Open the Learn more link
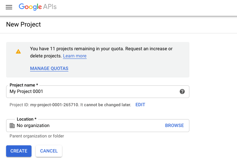The width and height of the screenshot is (237, 164). tap(74, 56)
